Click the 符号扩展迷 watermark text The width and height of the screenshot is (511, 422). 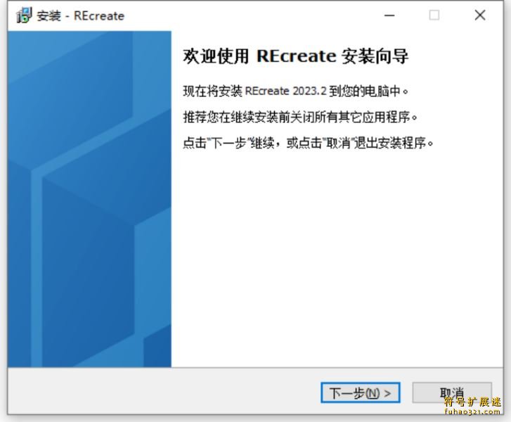point(472,402)
